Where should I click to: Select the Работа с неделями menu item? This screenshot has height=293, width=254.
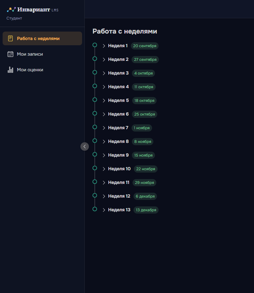point(42,38)
